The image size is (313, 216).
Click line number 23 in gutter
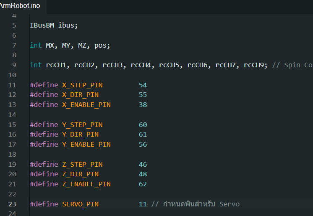pyautogui.click(x=12, y=204)
